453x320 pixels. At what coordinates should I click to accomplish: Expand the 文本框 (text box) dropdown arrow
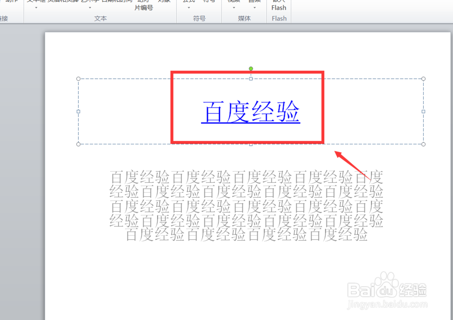click(36, 8)
